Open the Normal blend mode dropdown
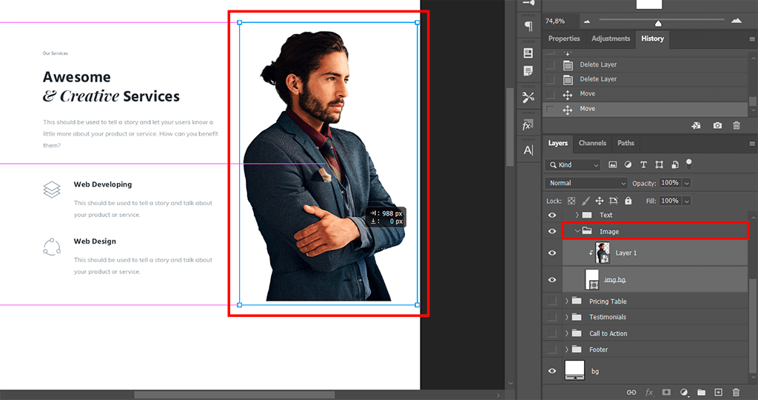Viewport: 758px width, 400px height. (586, 183)
